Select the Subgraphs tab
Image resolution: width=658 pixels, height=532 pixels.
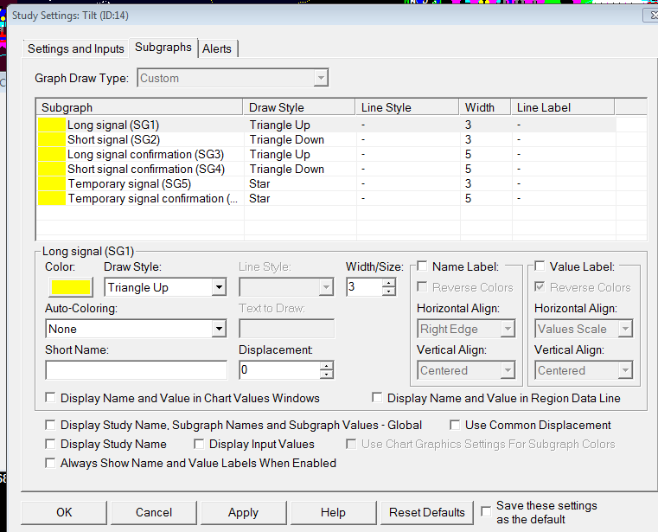163,48
